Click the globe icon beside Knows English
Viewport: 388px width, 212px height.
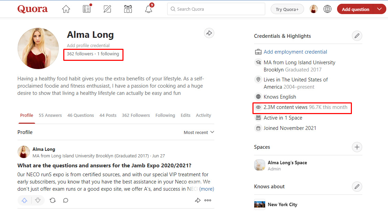[258, 97]
